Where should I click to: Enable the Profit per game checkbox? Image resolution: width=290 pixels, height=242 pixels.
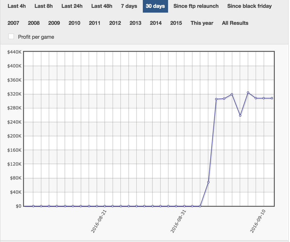(11, 36)
